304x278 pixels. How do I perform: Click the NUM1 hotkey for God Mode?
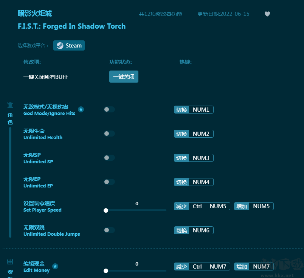point(201,110)
